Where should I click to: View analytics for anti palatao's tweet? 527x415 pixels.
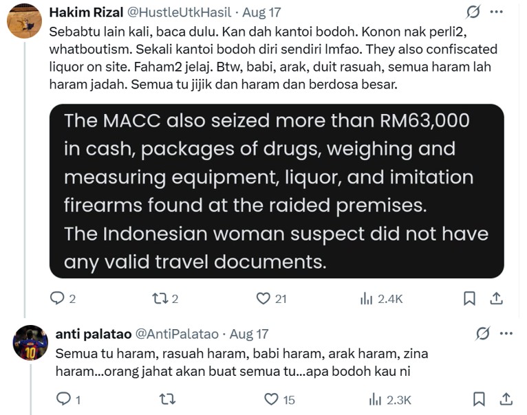click(x=375, y=399)
